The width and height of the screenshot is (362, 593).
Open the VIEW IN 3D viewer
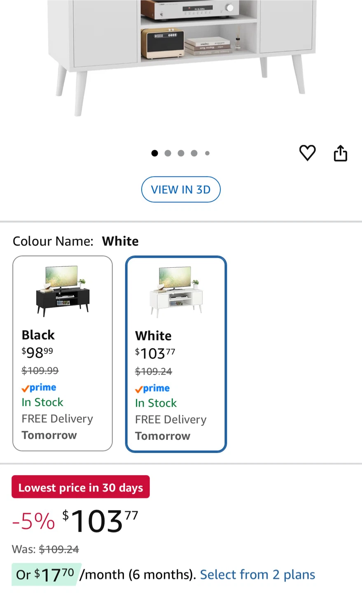(x=181, y=189)
